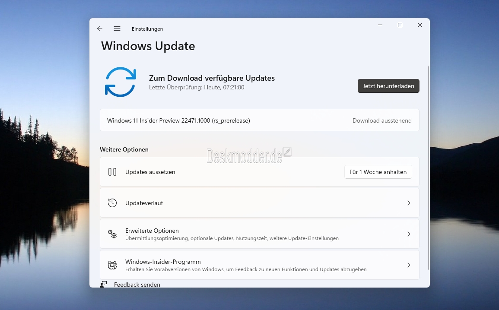Open the hamburger navigation menu
This screenshot has height=310, width=499.
[x=117, y=28]
